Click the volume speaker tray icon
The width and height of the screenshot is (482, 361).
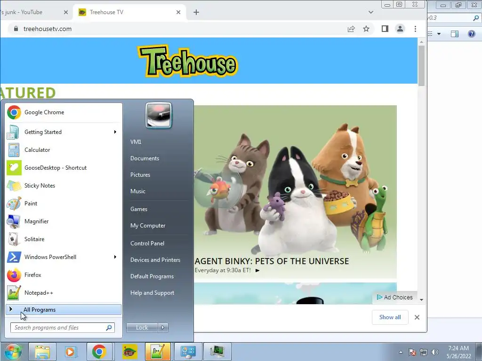[434, 352]
